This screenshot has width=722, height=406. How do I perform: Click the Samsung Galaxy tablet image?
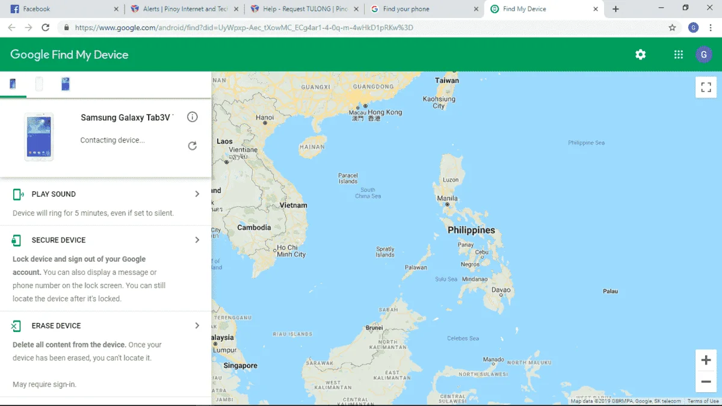point(39,137)
